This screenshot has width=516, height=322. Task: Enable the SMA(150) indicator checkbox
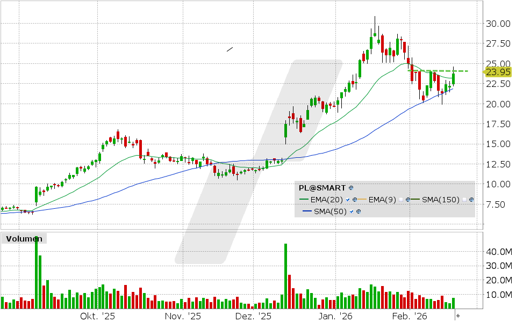464,200
